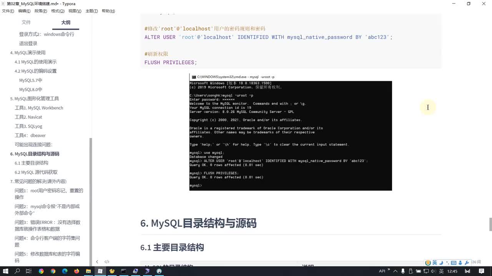Viewport: 492px width, 276px height.
Task: Go to outline item 可能出现连接问题:
Action: tap(33, 145)
